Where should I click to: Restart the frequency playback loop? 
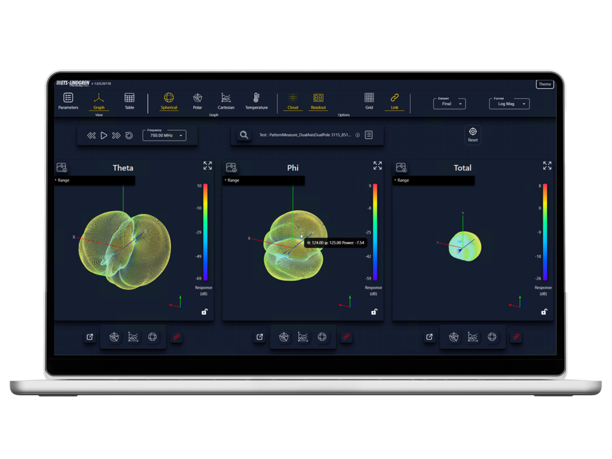click(129, 136)
